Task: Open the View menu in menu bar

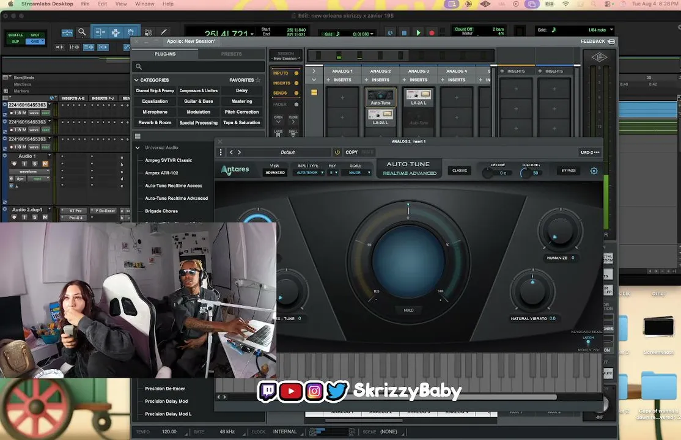Action: tap(121, 4)
